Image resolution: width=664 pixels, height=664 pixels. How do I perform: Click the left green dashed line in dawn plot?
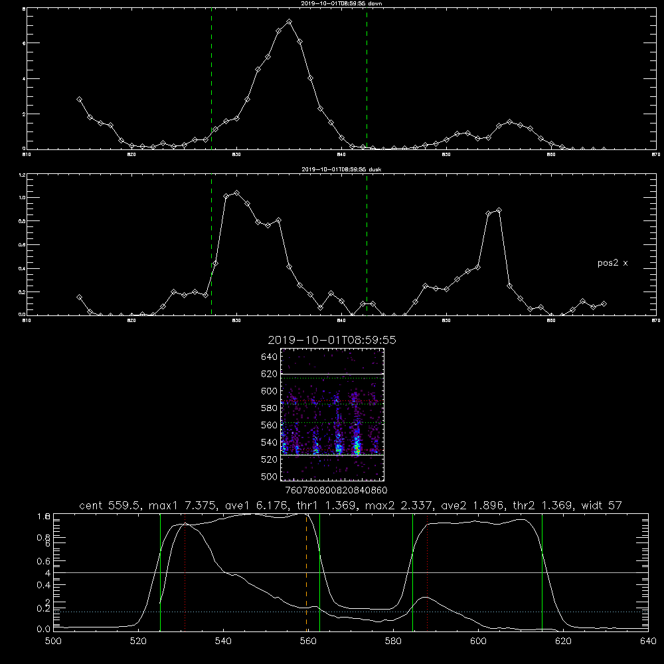point(211,78)
